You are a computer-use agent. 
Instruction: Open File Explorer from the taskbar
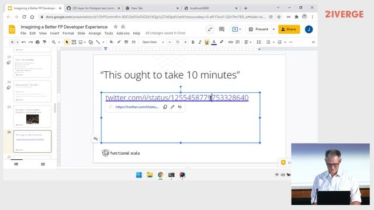click(150, 175)
